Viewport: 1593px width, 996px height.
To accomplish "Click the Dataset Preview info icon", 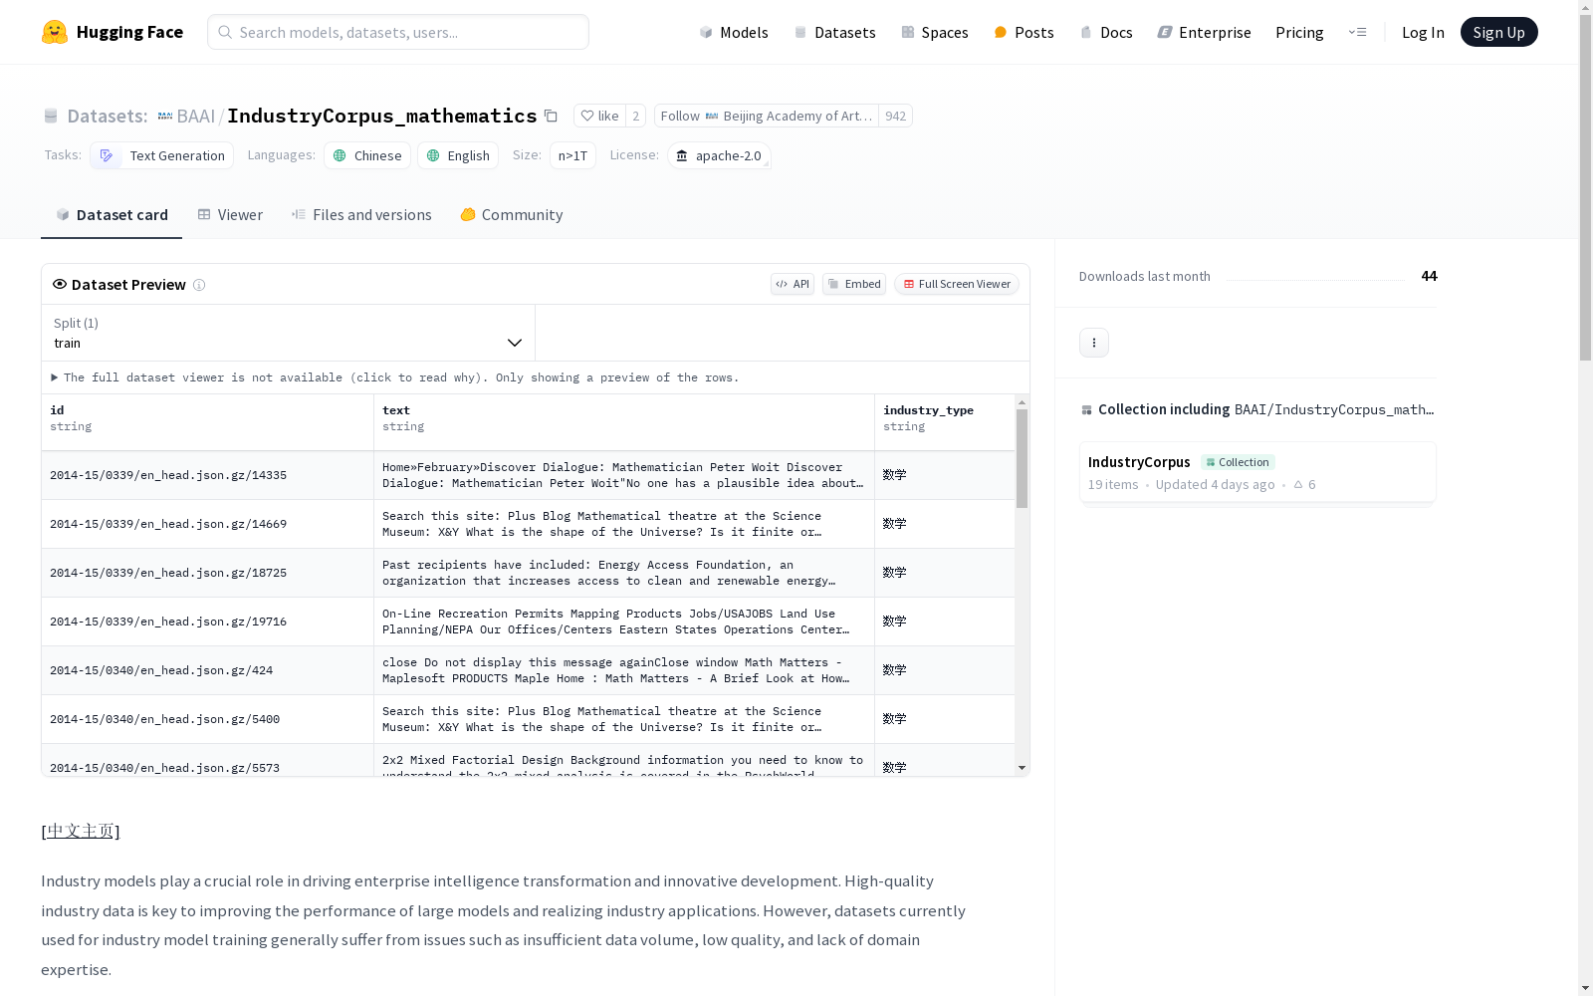I will pos(199,285).
